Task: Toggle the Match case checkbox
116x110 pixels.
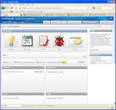Action: (x=46, y=106)
